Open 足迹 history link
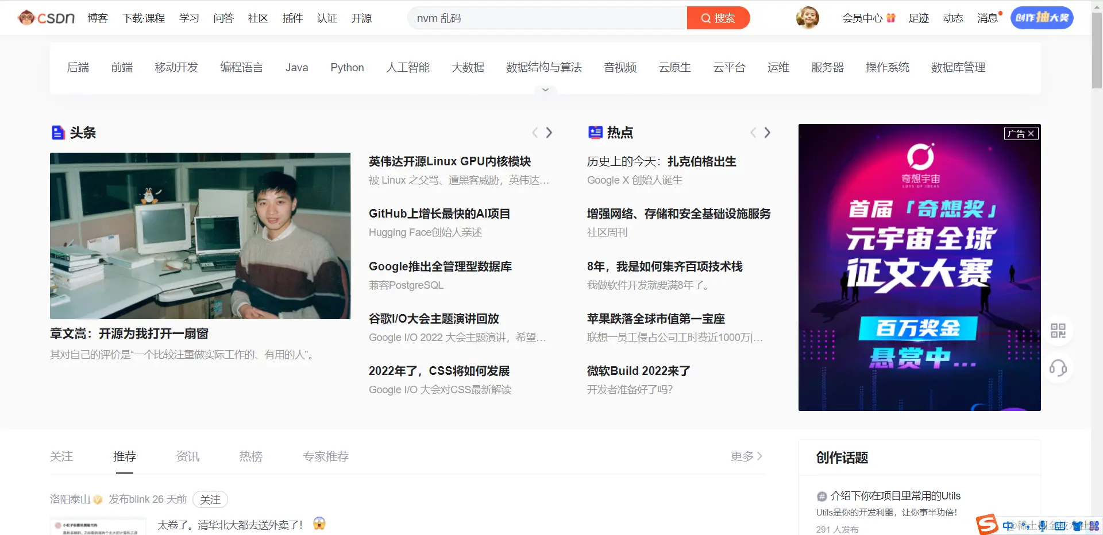This screenshot has width=1103, height=535. (x=919, y=18)
